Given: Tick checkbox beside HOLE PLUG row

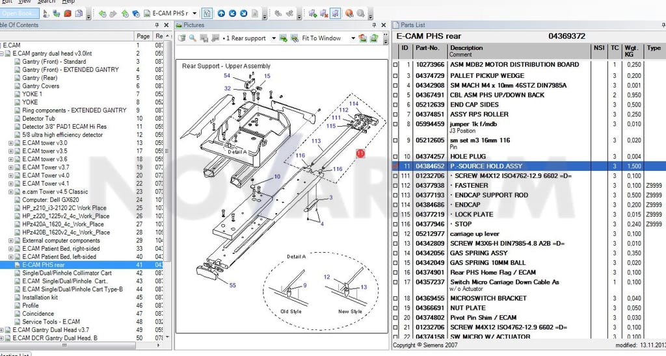Looking at the screenshot, I should [395, 157].
